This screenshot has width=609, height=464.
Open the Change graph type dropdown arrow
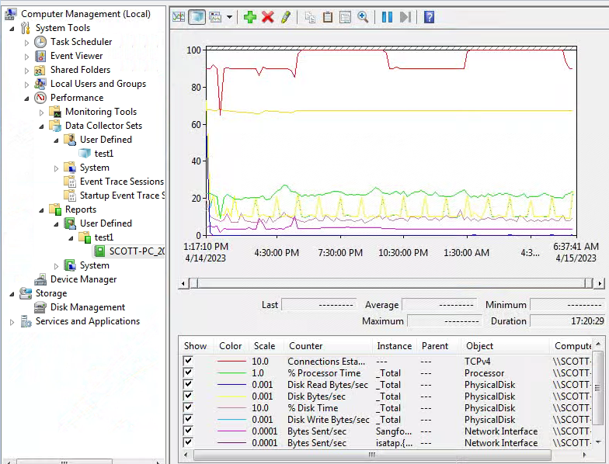(229, 18)
